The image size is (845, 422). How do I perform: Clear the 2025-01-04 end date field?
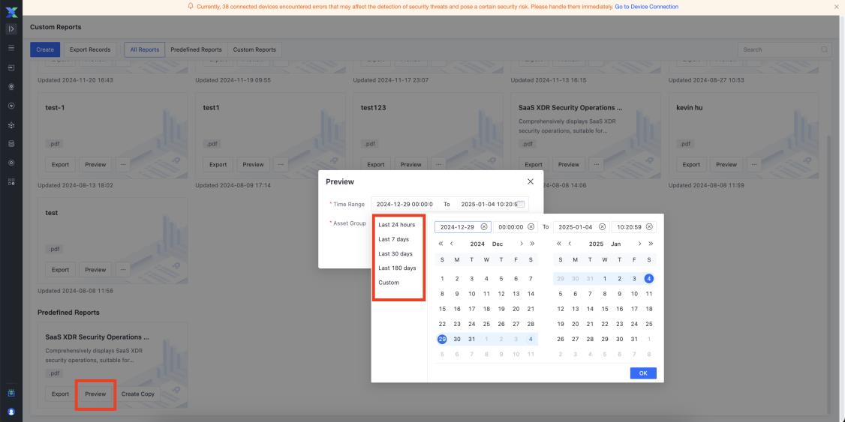602,227
